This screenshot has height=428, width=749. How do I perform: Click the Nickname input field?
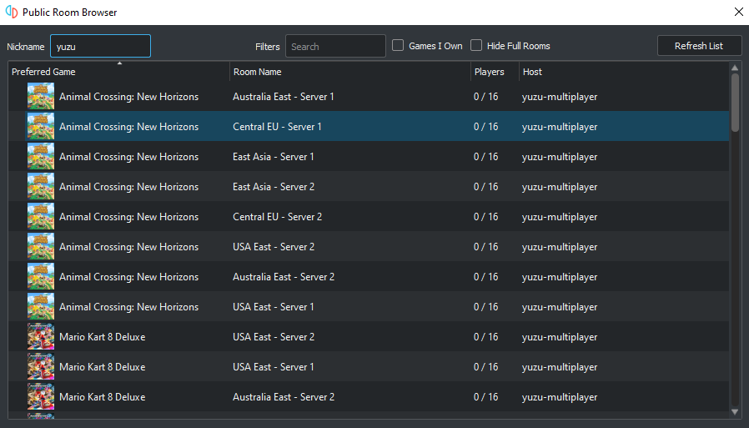click(100, 47)
